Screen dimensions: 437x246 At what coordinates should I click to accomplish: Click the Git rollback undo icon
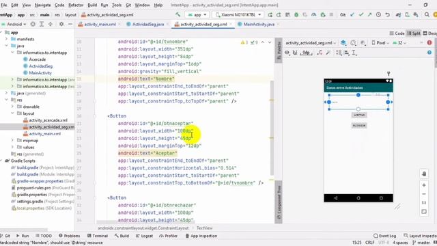click(387, 15)
